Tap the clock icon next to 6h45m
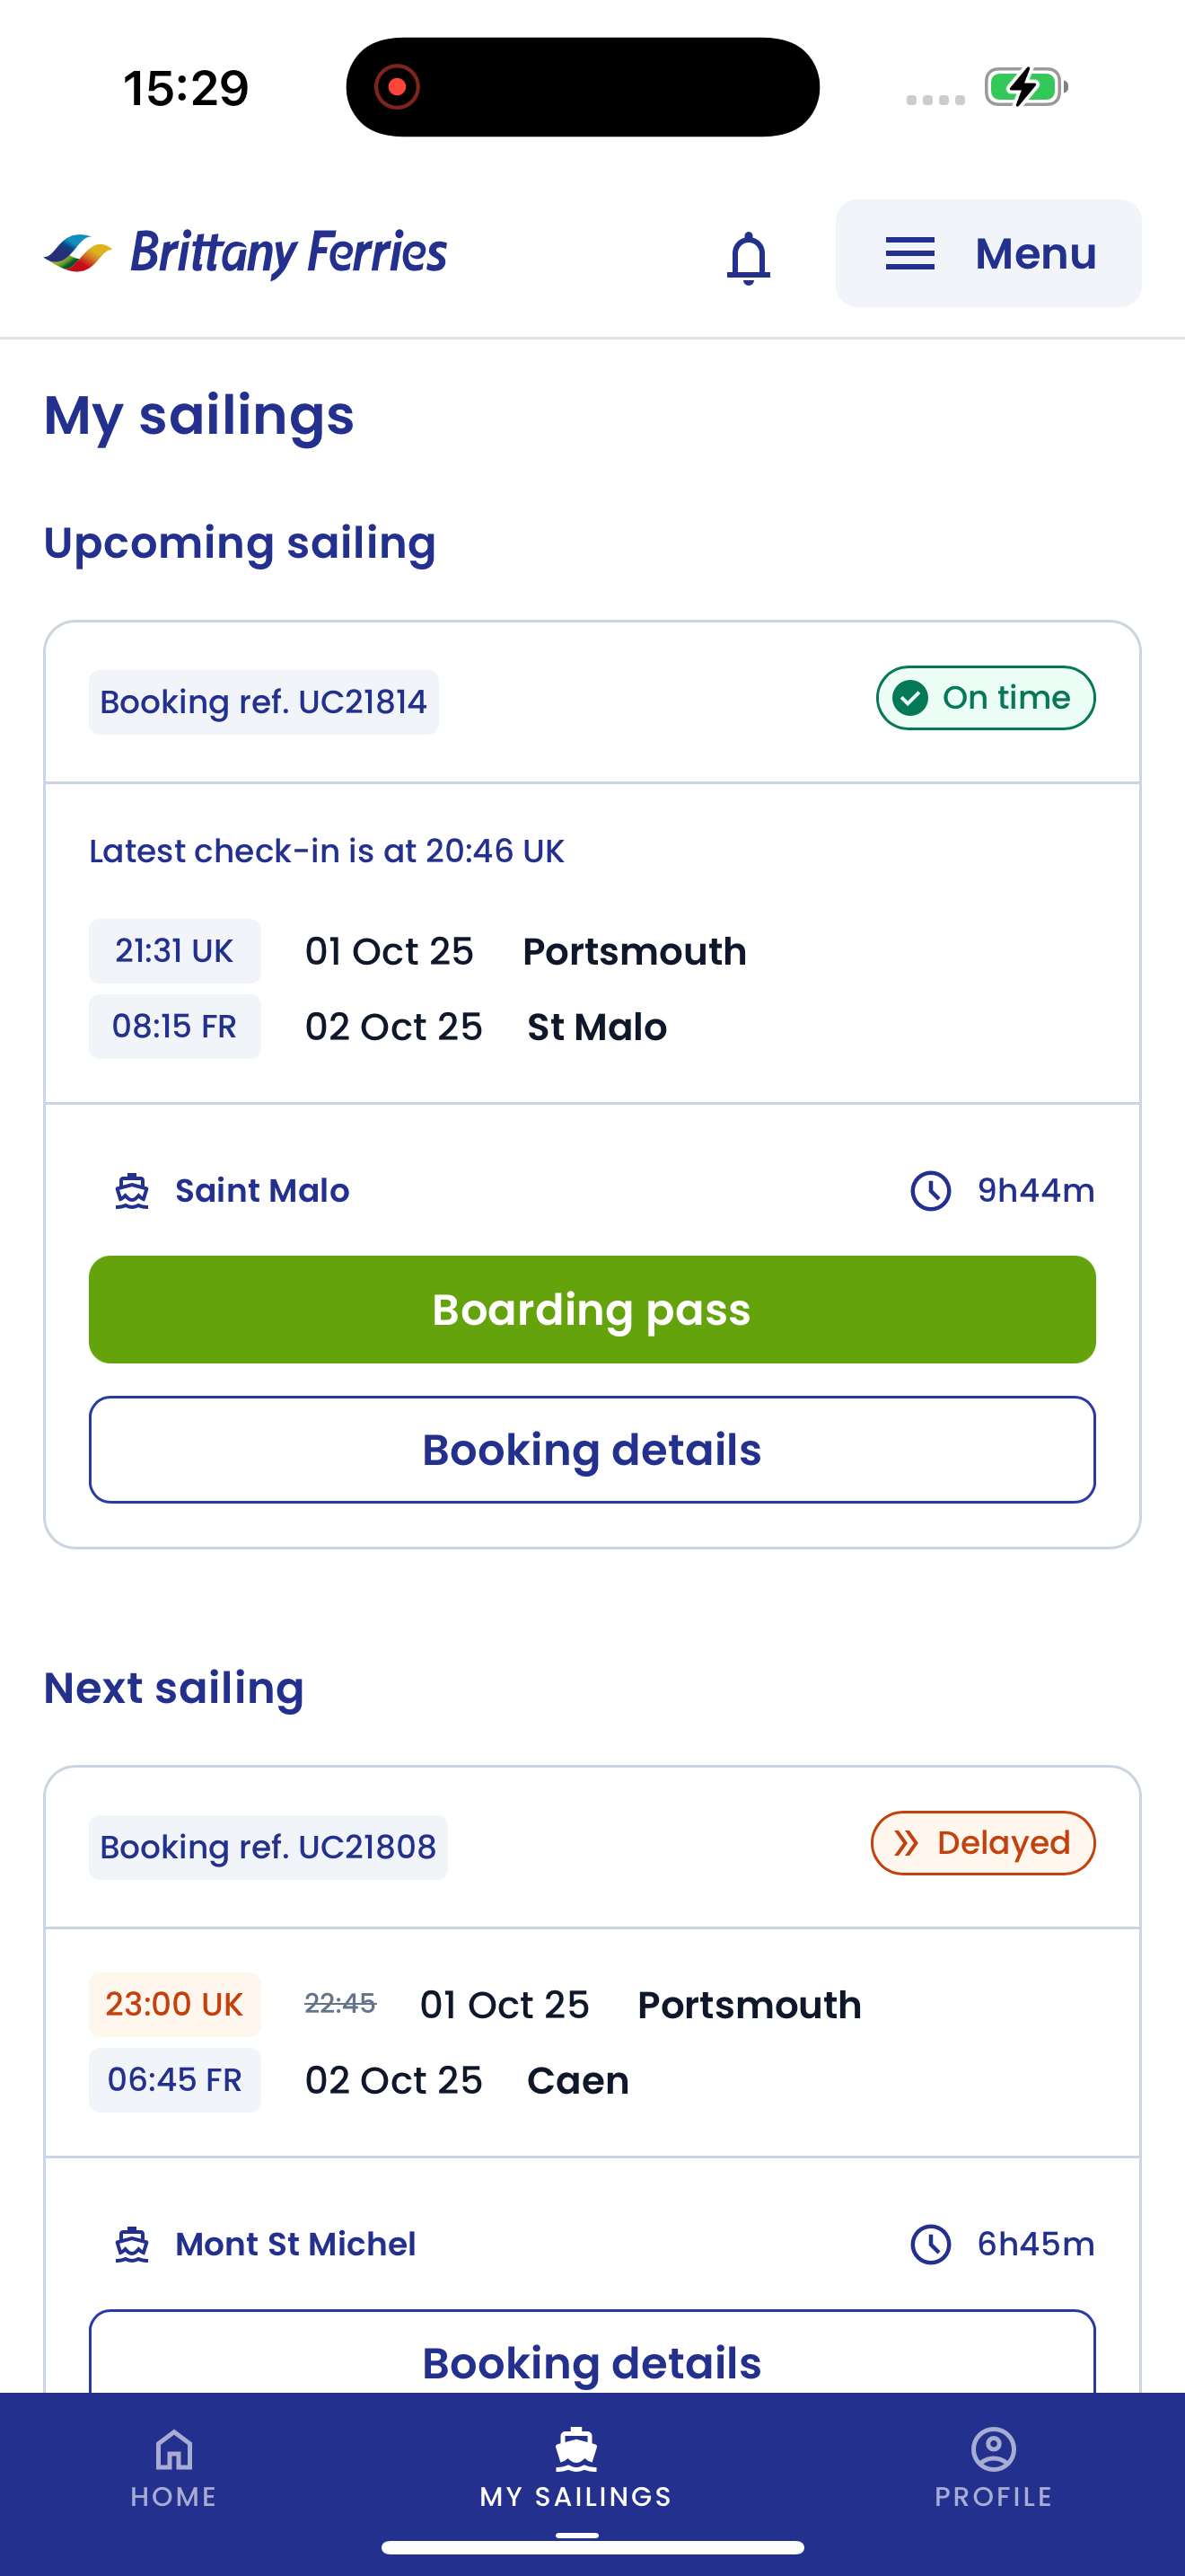The width and height of the screenshot is (1185, 2576). (x=930, y=2244)
